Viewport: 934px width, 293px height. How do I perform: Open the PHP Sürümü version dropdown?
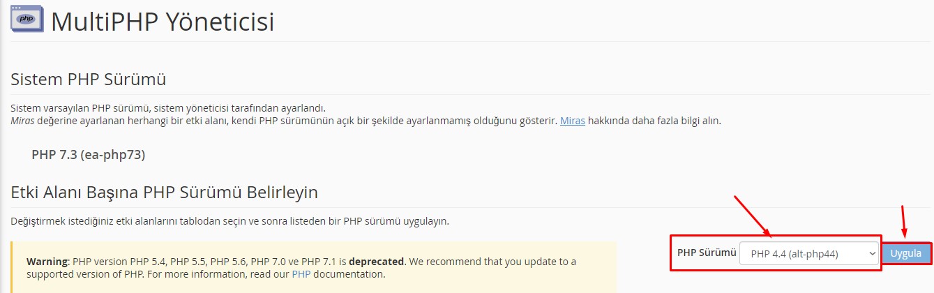pyautogui.click(x=809, y=254)
